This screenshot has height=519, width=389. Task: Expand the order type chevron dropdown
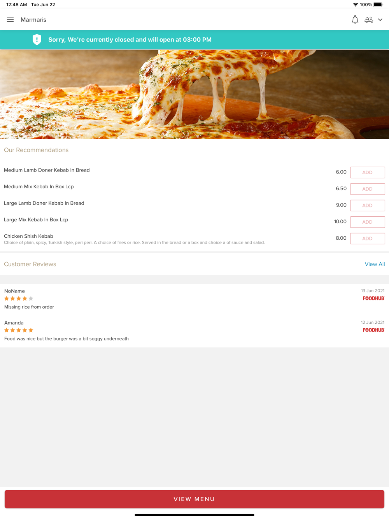pos(380,20)
